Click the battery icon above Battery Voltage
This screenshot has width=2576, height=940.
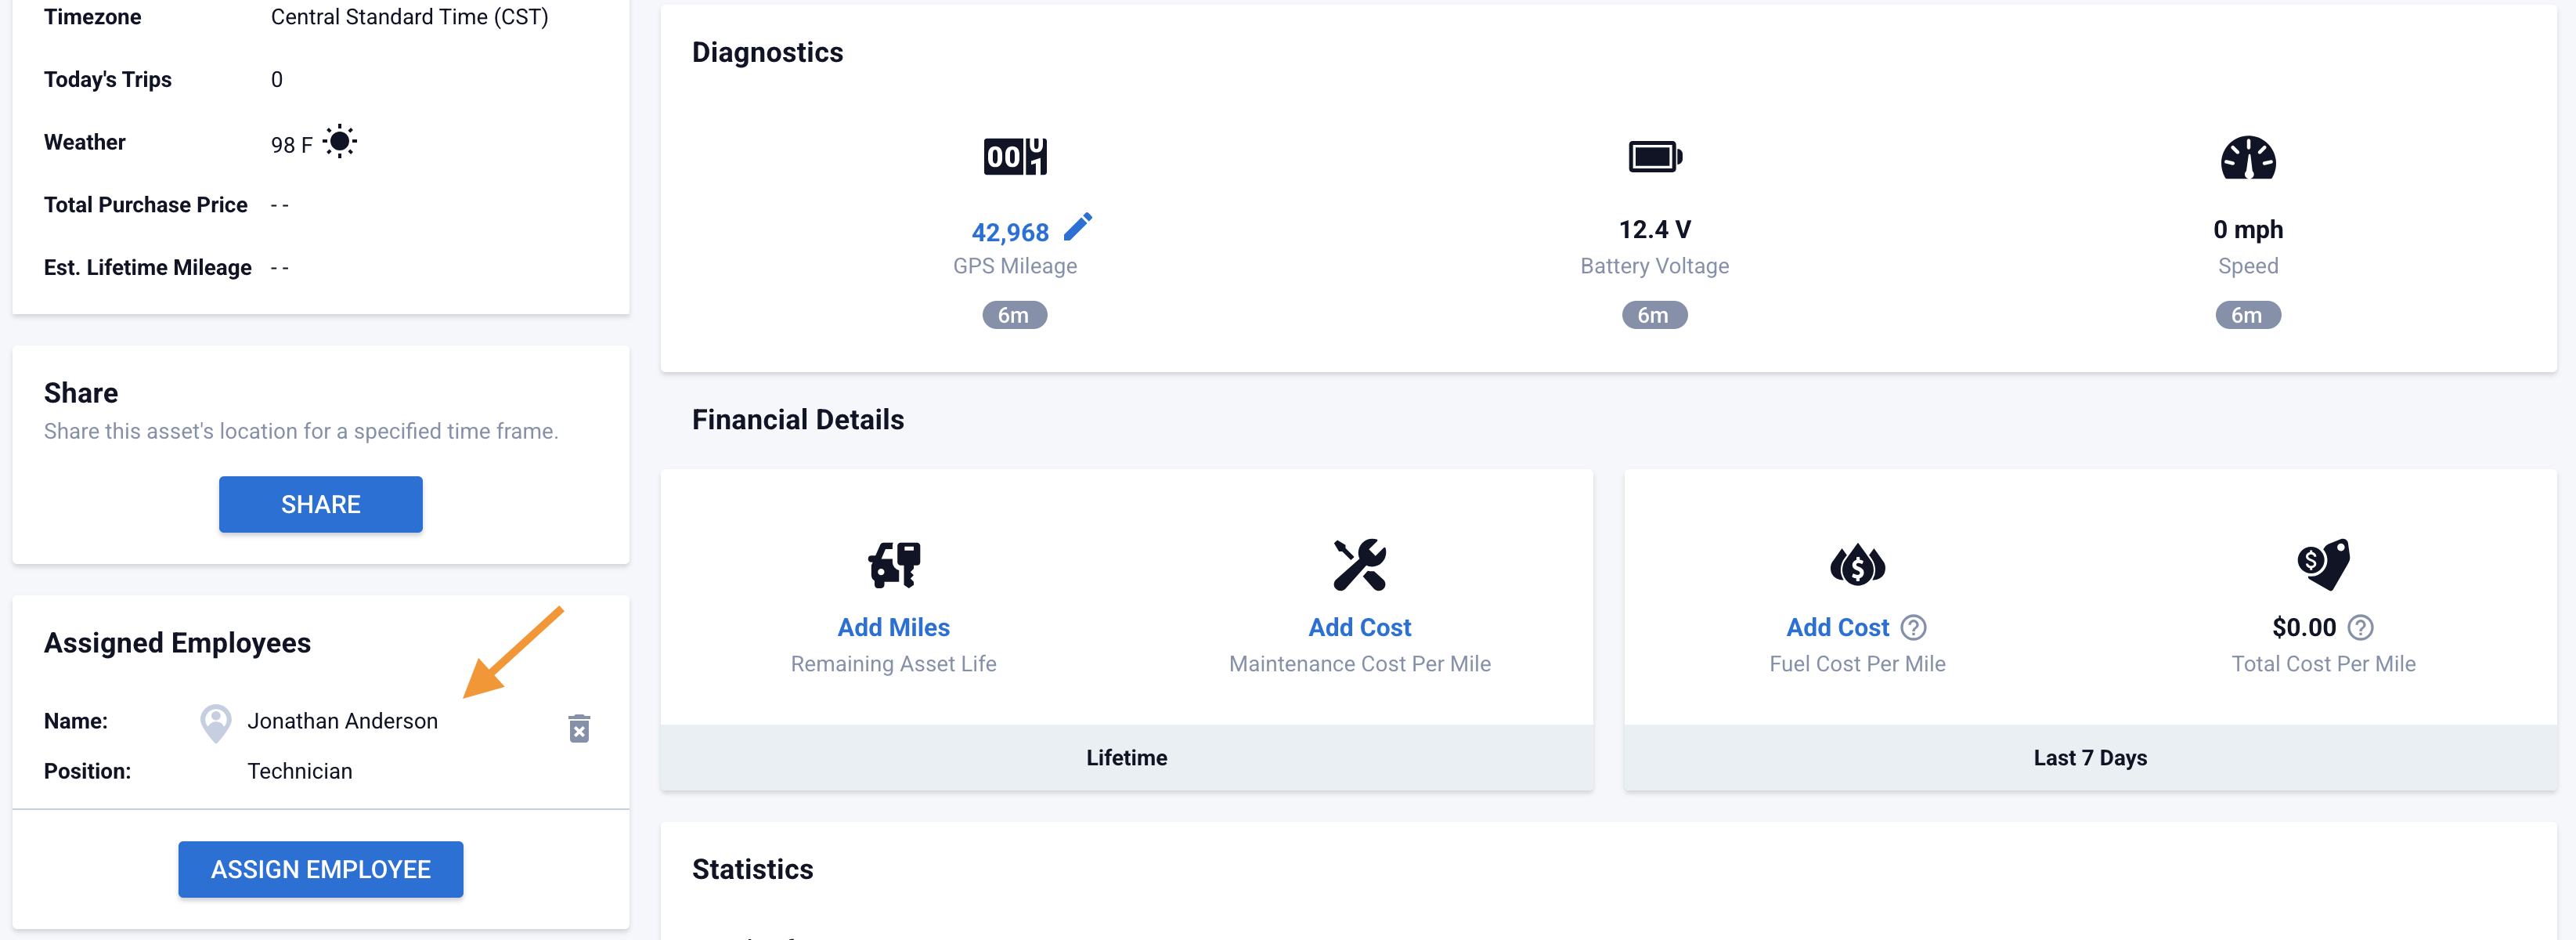1654,157
